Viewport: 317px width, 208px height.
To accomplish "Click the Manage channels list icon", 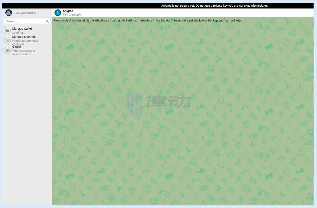I will click(x=7, y=40).
